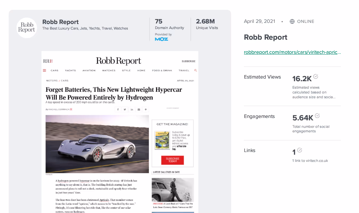Click the ONLINE media type label
This screenshot has width=359, height=213.
coord(306,22)
